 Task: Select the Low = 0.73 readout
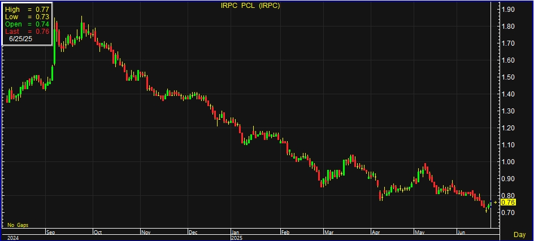[27, 17]
